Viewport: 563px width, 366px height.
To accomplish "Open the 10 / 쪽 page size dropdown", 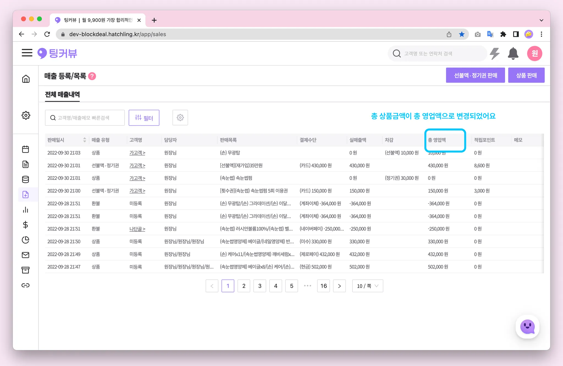I will pos(367,286).
